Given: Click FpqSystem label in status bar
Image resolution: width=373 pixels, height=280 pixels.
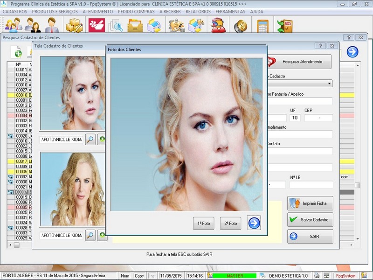Looking at the screenshot, I should [x=345, y=275].
